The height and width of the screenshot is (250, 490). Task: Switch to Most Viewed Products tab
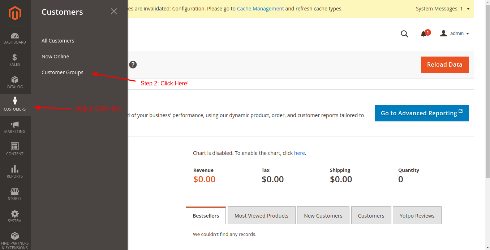[x=262, y=215]
